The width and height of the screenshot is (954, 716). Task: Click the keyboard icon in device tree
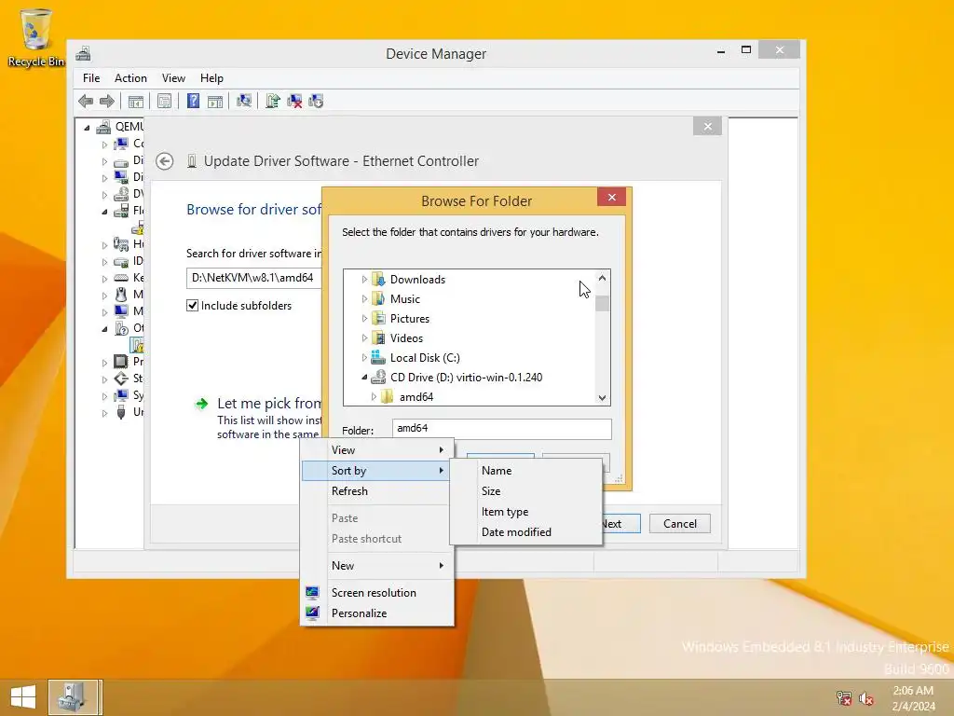pyautogui.click(x=121, y=278)
